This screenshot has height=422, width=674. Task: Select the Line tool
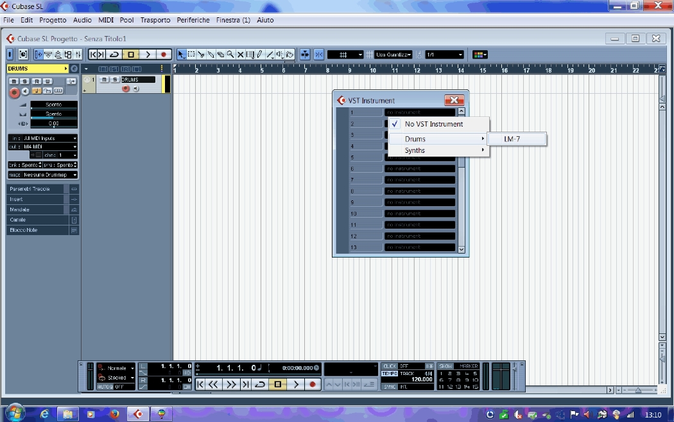tap(270, 55)
